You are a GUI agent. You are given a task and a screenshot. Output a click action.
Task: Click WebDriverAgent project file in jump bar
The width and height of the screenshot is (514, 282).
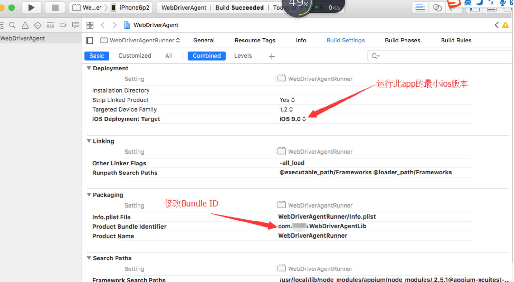click(151, 25)
